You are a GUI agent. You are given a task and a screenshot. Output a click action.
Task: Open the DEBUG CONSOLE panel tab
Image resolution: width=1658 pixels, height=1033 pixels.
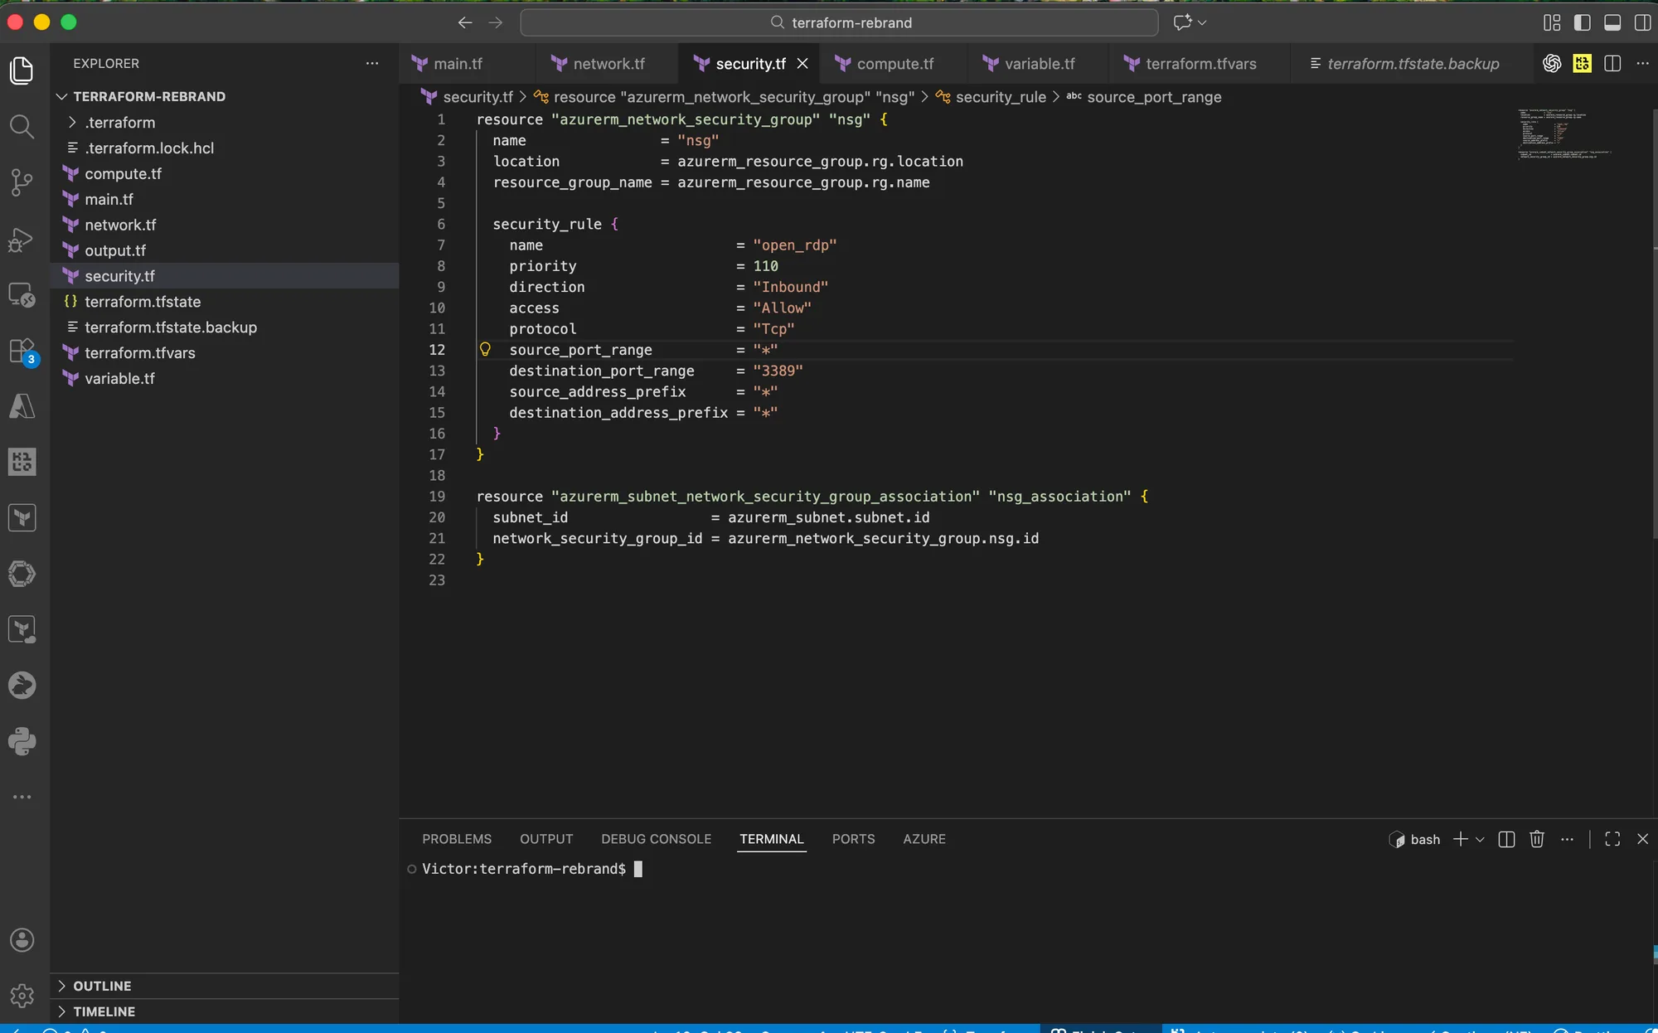(657, 839)
